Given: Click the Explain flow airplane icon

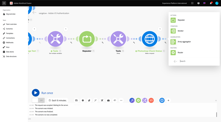Looking at the screenshot, I should pos(102,100).
